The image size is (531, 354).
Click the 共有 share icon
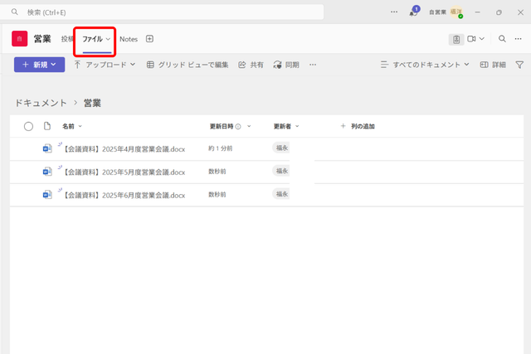[242, 65]
